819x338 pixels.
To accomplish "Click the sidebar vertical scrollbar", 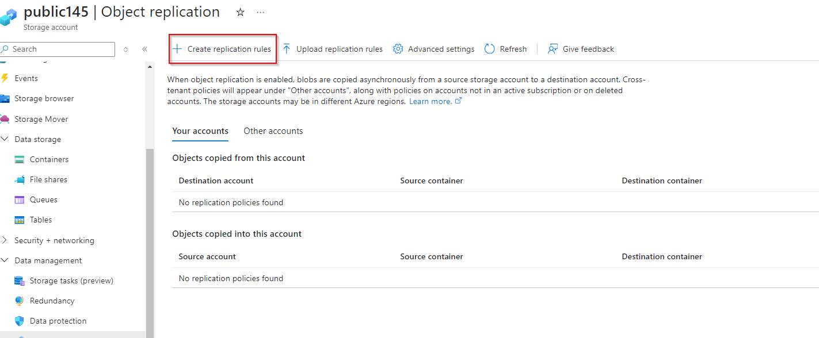I will [x=150, y=241].
